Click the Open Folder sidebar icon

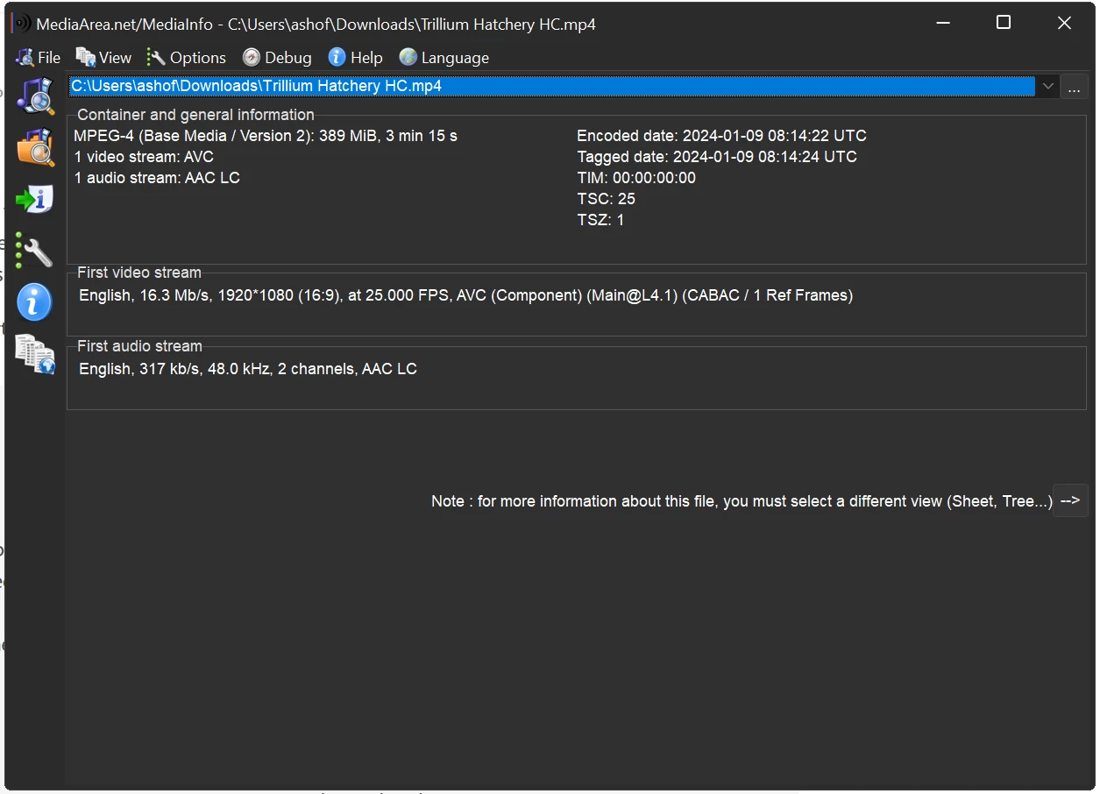tap(35, 146)
